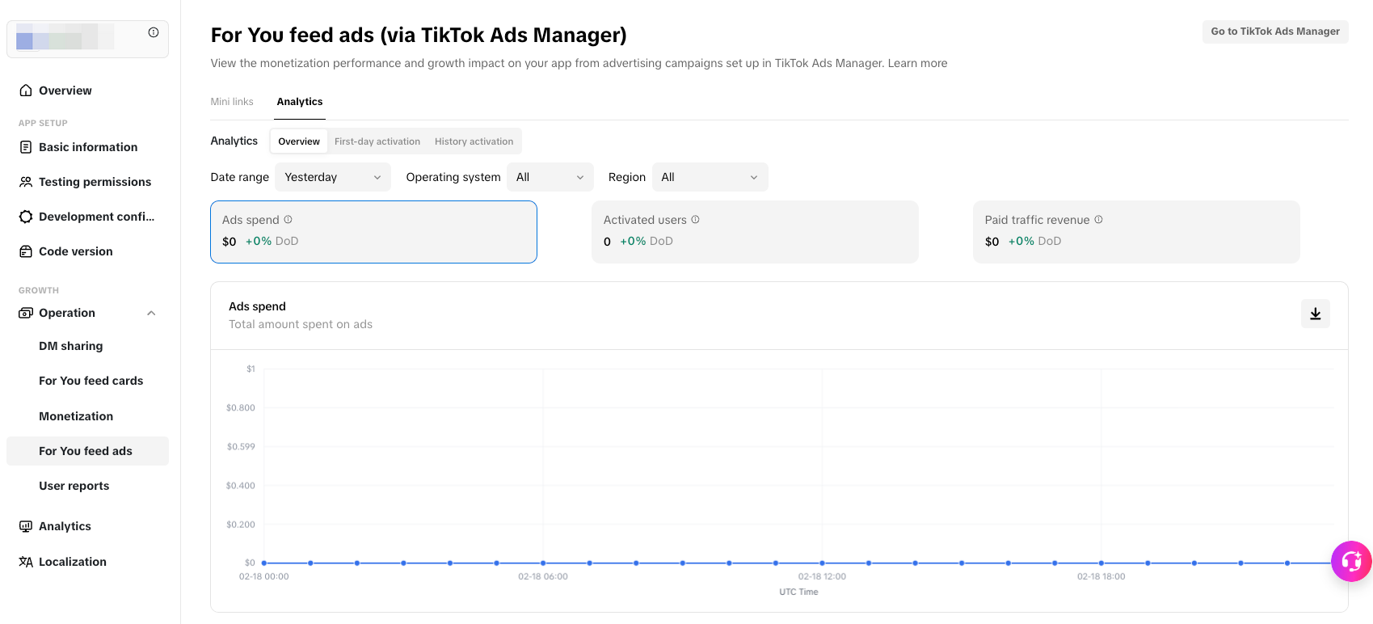The height and width of the screenshot is (624, 1373).
Task: Select the First-day activation segment
Action: (x=377, y=141)
